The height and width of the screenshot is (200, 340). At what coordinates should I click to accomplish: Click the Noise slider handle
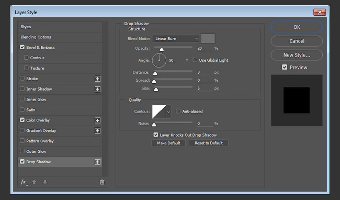click(x=154, y=125)
